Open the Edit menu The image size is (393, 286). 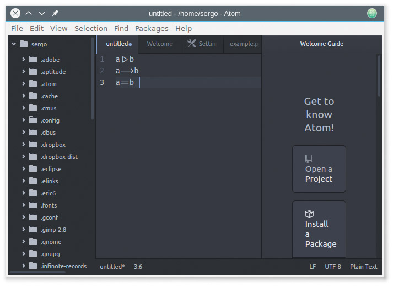(x=36, y=28)
